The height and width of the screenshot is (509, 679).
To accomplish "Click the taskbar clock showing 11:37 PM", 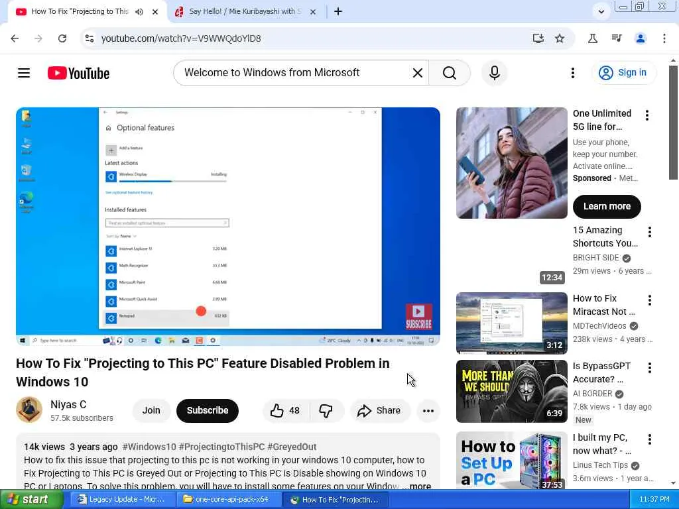I will 654,500.
